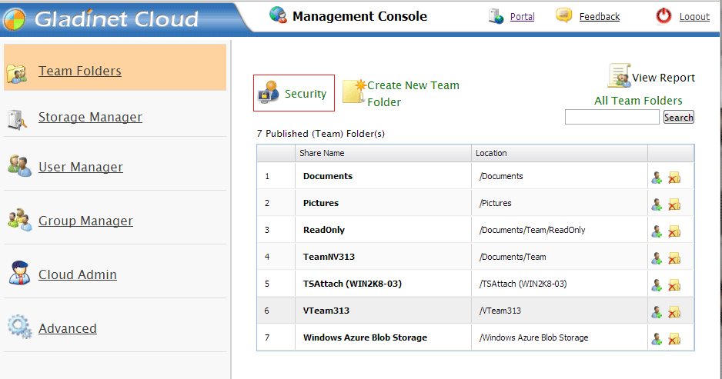Click add-user icon in the Documents row
This screenshot has height=379, width=722.
point(657,178)
